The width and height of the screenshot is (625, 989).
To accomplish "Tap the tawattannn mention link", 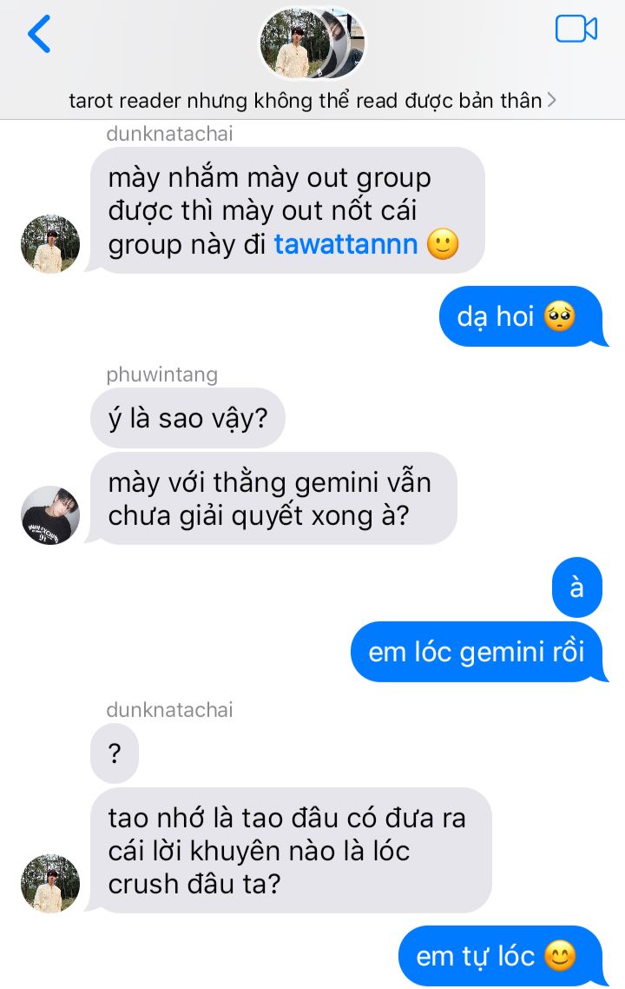I will point(345,244).
